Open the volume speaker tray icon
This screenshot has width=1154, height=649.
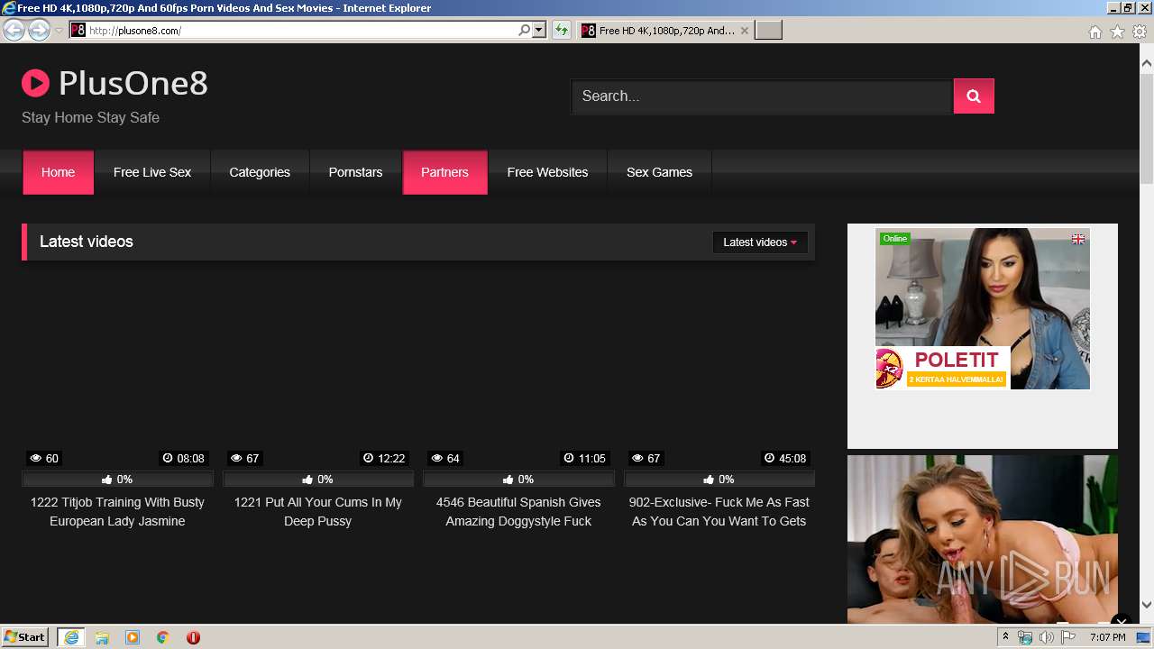pos(1047,637)
